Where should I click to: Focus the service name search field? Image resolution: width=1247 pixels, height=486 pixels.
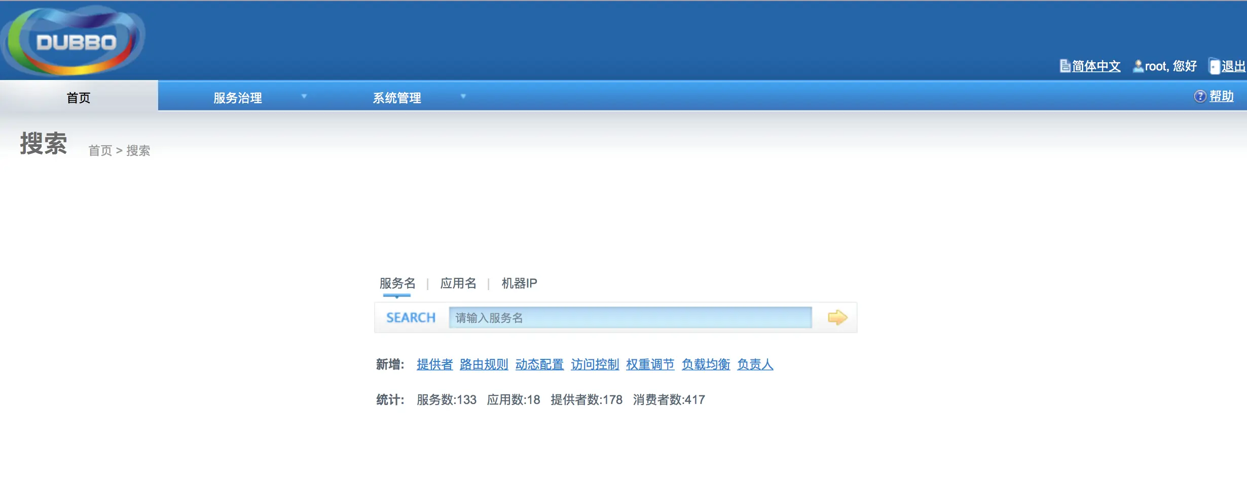coord(630,317)
